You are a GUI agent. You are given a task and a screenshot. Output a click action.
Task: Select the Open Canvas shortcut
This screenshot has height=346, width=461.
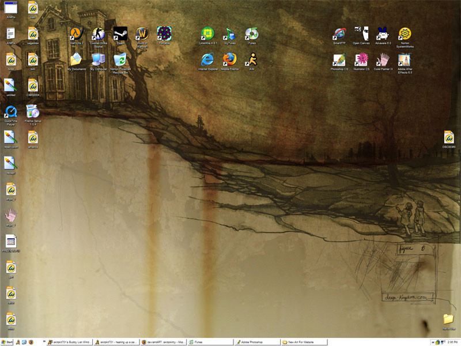coord(361,34)
